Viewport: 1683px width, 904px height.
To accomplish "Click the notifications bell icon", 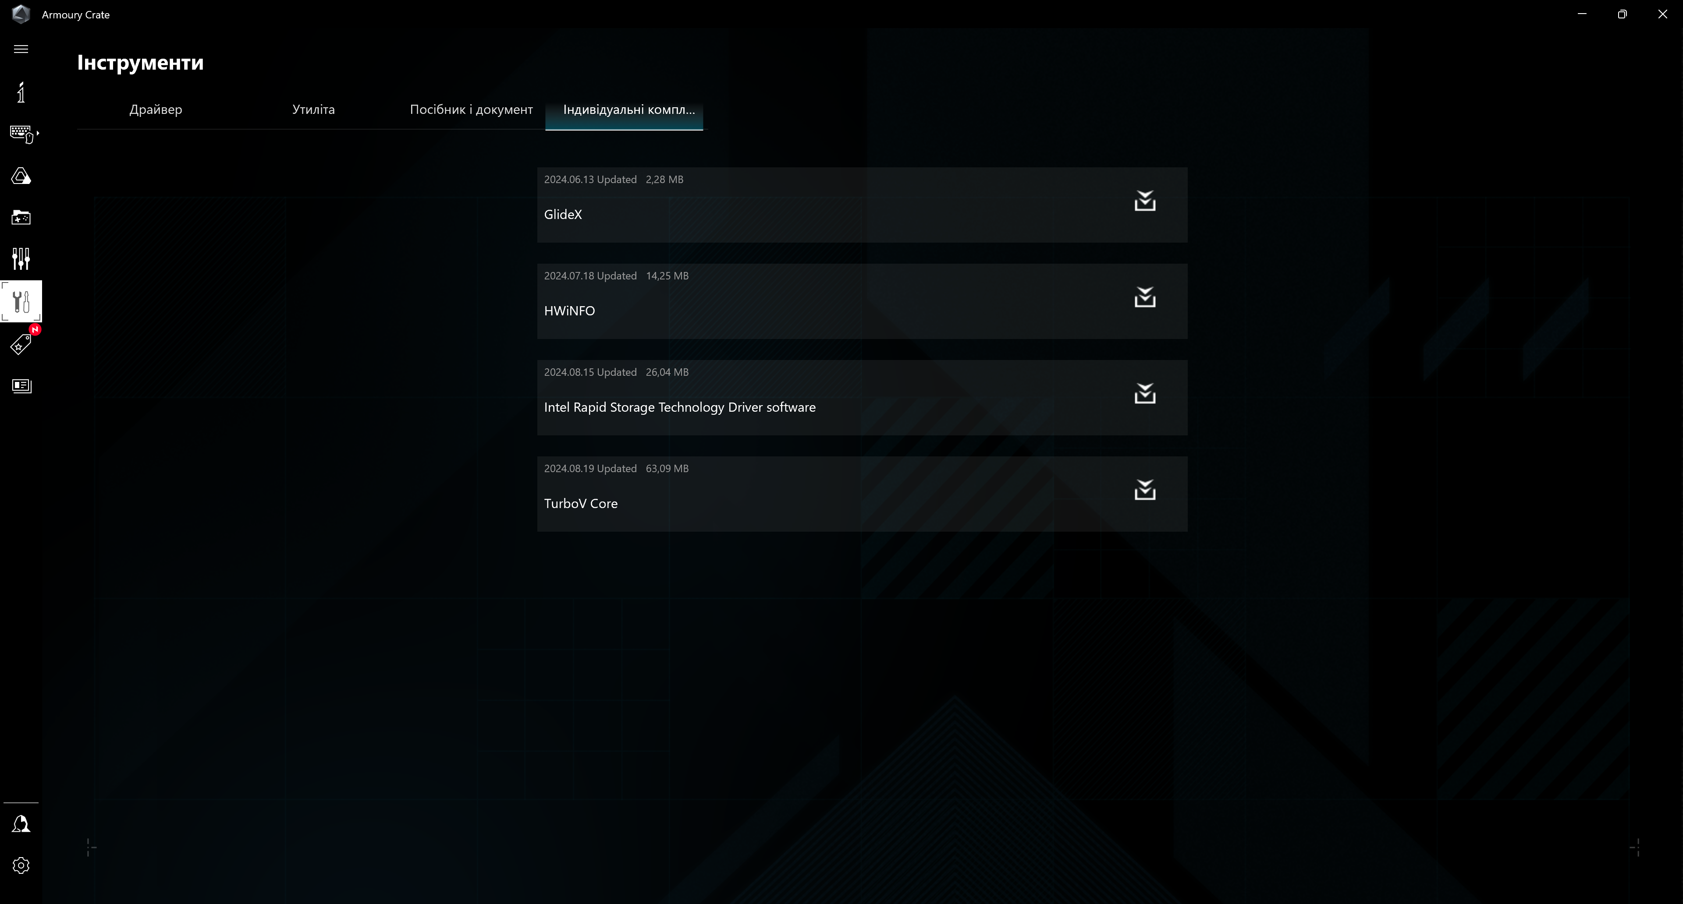I will coord(20,824).
